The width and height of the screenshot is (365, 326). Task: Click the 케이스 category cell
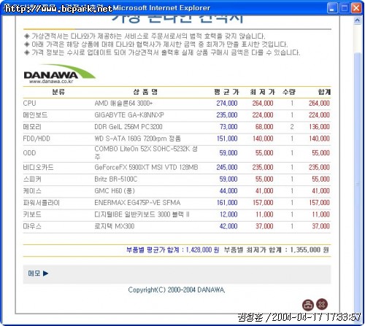click(x=32, y=191)
